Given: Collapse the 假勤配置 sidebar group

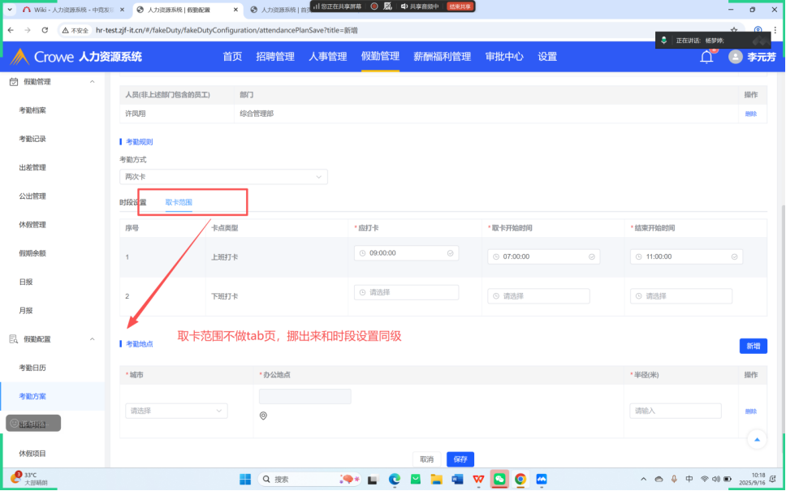Looking at the screenshot, I should point(93,339).
